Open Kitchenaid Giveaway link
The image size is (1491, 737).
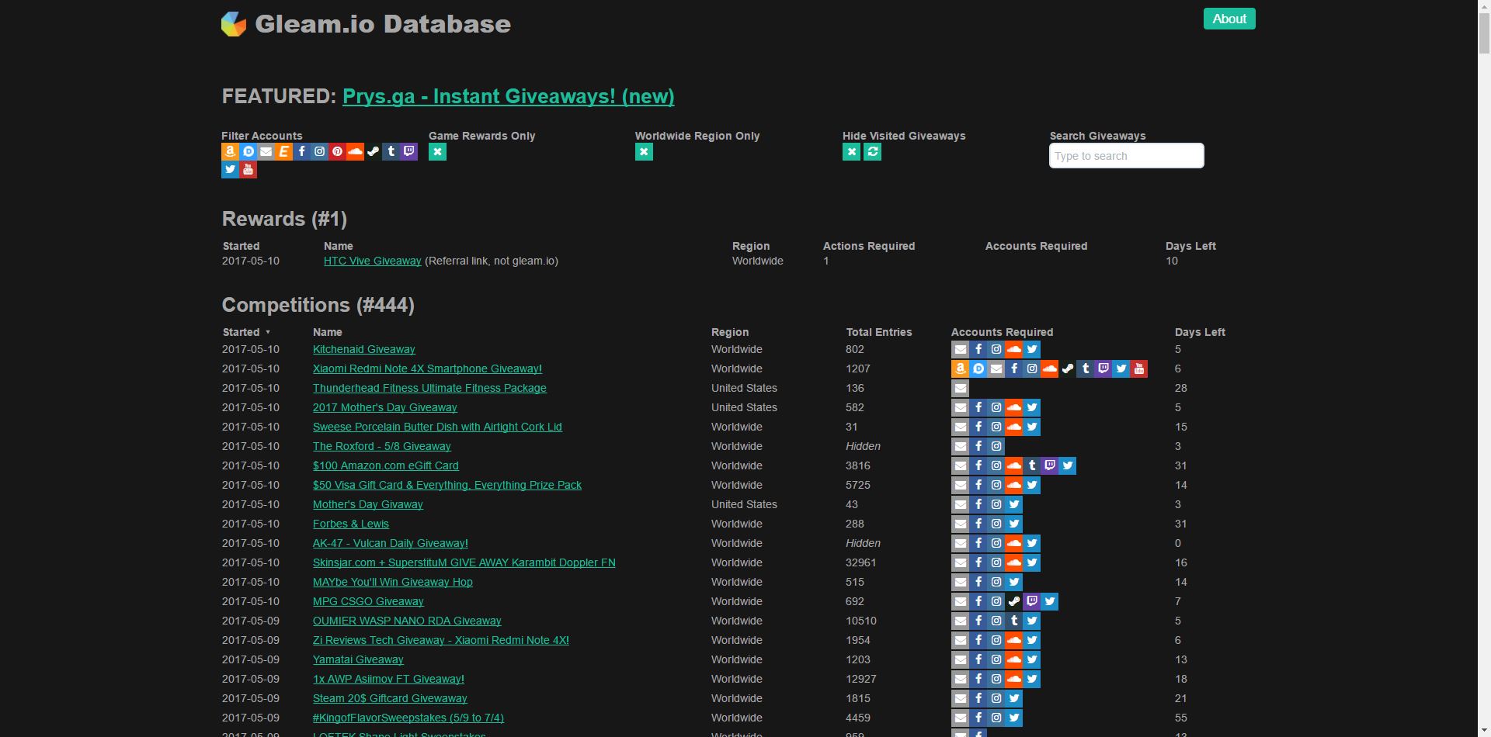(x=363, y=349)
